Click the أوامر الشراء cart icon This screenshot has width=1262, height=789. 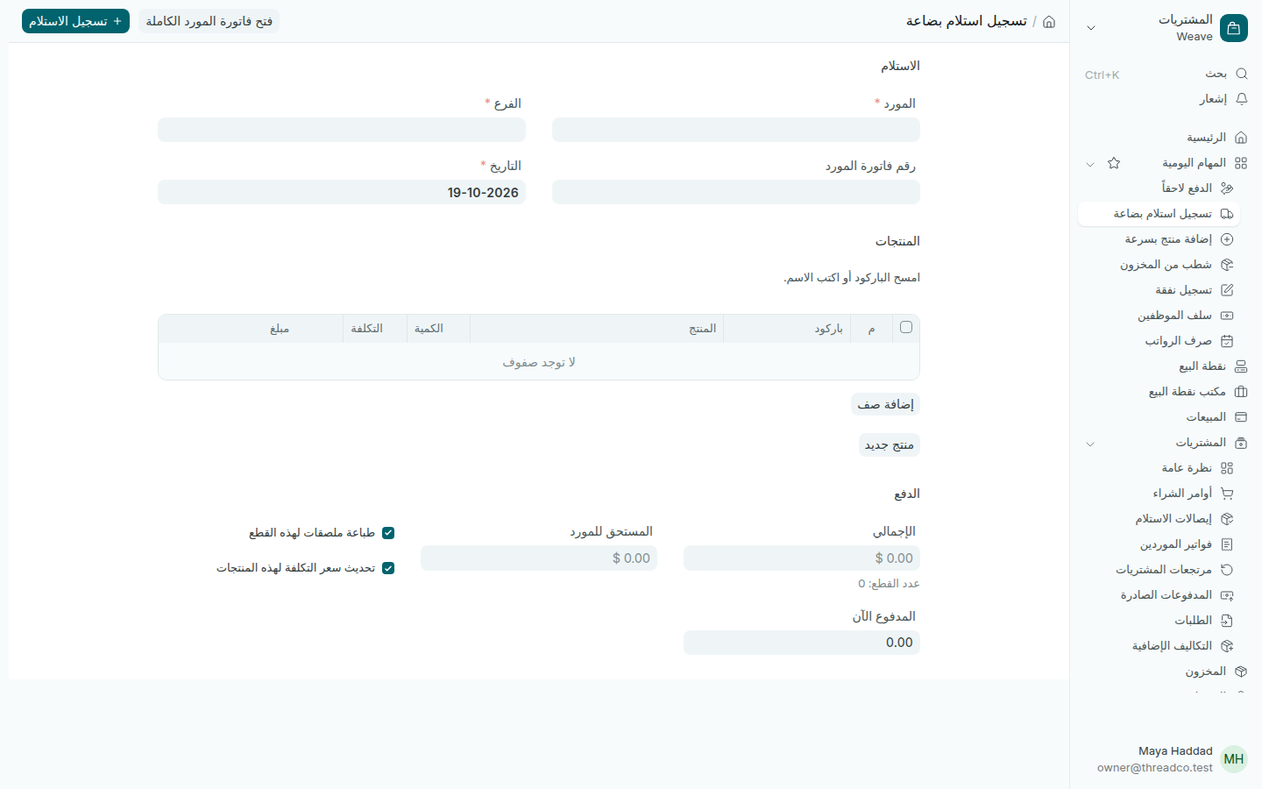pyautogui.click(x=1227, y=494)
